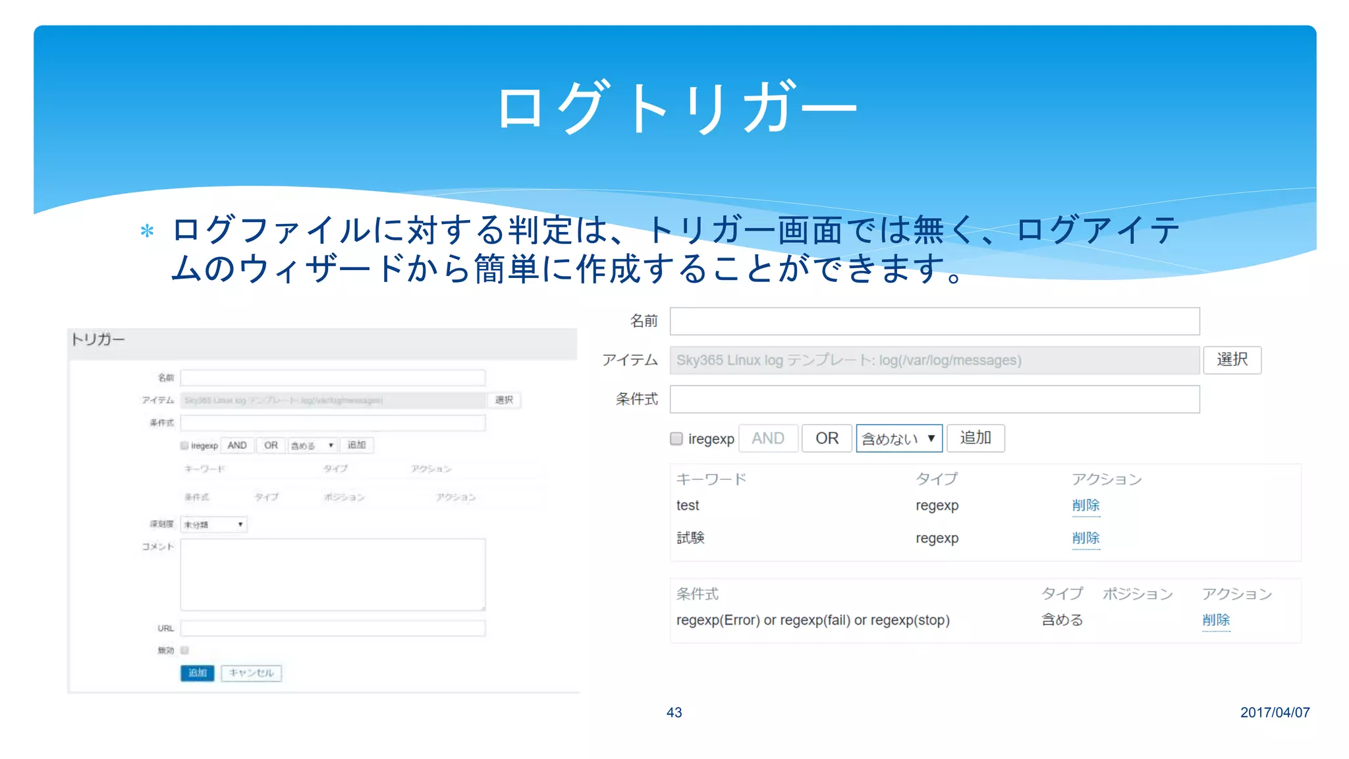Image resolution: width=1349 pixels, height=759 pixels.
Task: Click the date 2017/04/07
Action: [1275, 712]
